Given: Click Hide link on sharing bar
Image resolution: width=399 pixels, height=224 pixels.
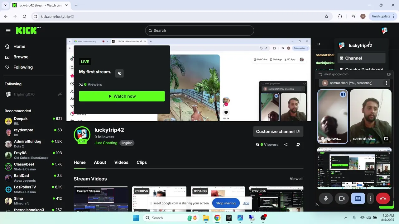Looking at the screenshot, I should click(x=246, y=203).
